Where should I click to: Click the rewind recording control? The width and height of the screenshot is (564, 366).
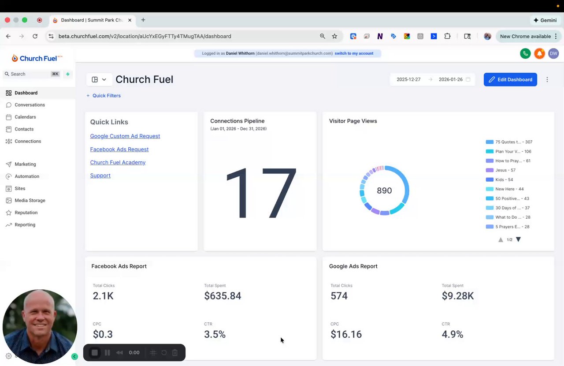tap(119, 353)
